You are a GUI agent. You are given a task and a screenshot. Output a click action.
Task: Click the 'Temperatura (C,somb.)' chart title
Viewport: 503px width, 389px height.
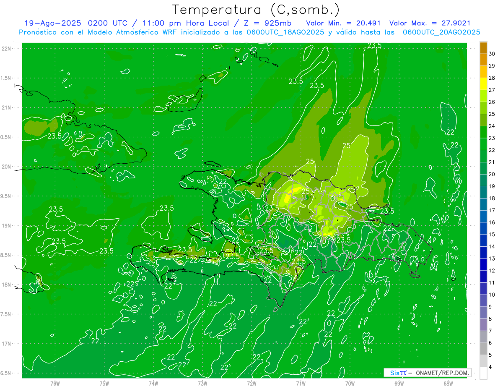pyautogui.click(x=256, y=9)
